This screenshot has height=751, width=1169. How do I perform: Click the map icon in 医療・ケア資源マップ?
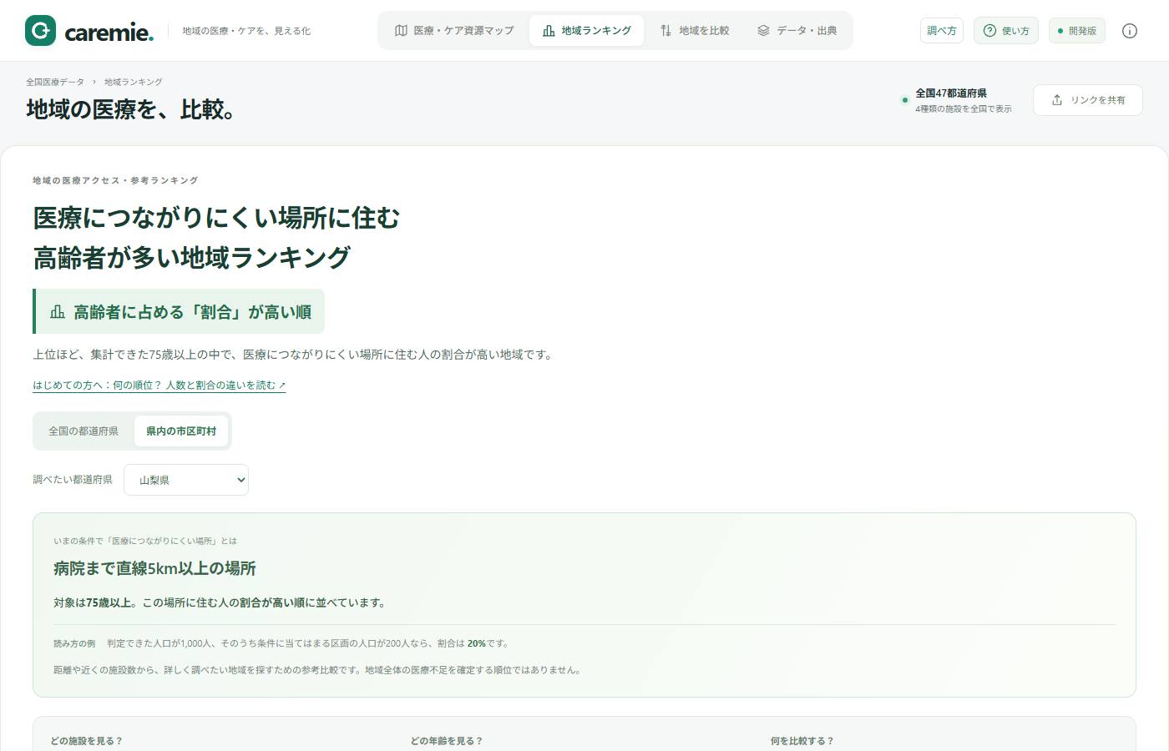click(401, 31)
